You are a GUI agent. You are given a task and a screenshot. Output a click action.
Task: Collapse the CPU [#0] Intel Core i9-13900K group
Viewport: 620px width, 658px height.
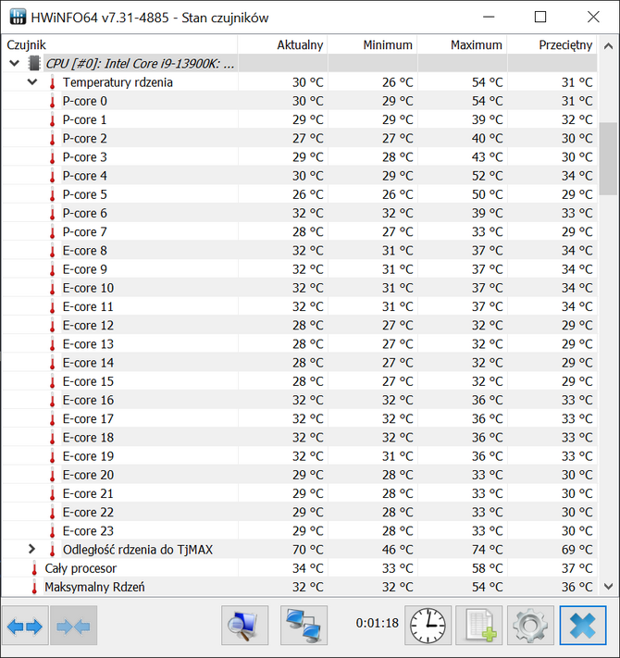point(14,63)
